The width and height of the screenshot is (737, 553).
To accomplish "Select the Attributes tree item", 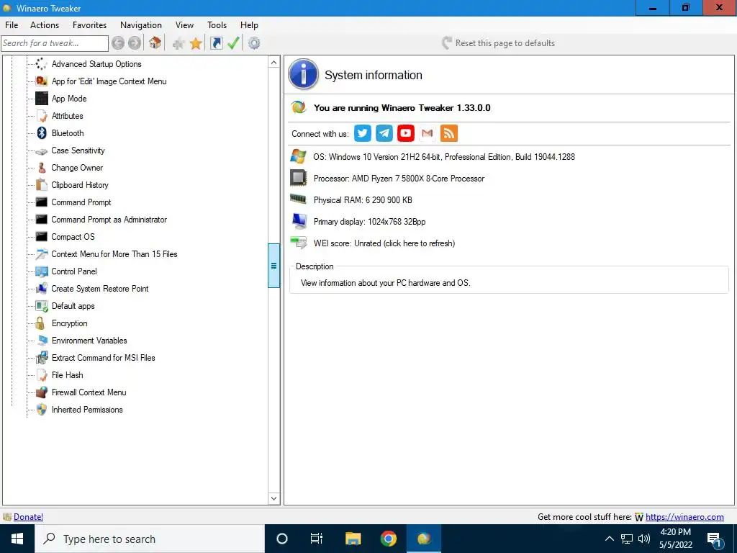I will tap(67, 116).
